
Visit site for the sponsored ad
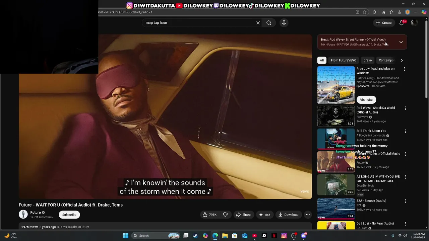(x=366, y=100)
